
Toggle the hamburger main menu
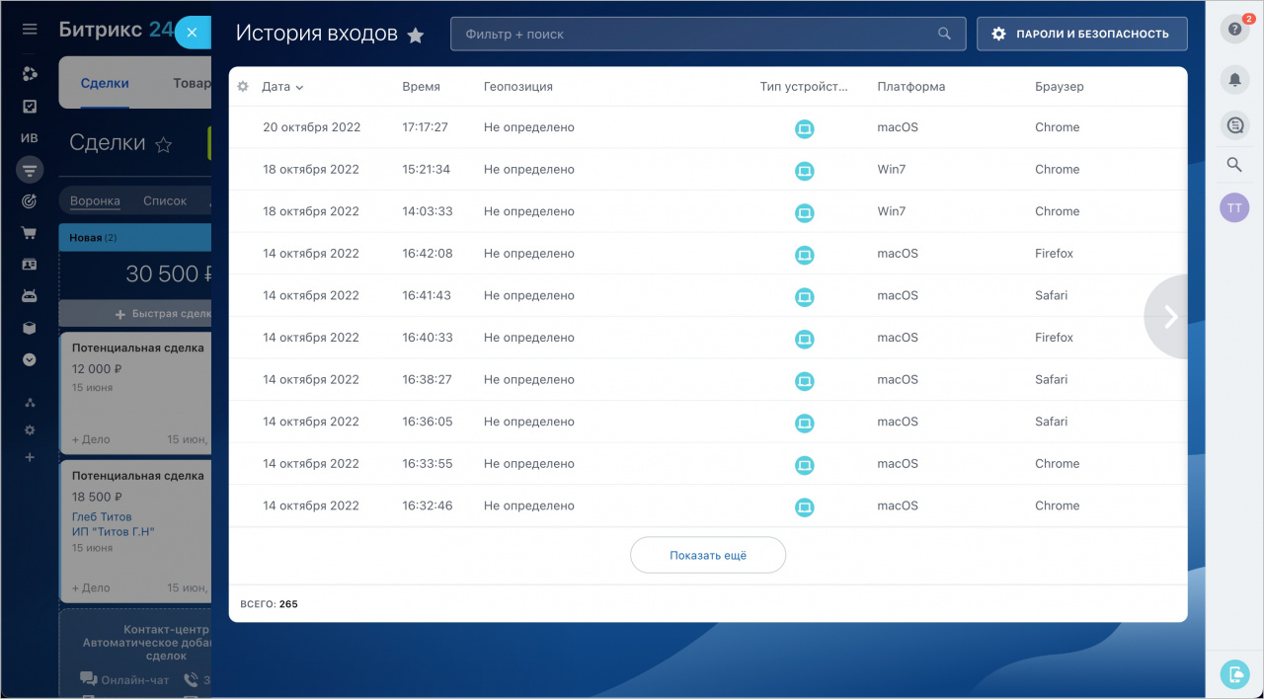[x=30, y=30]
